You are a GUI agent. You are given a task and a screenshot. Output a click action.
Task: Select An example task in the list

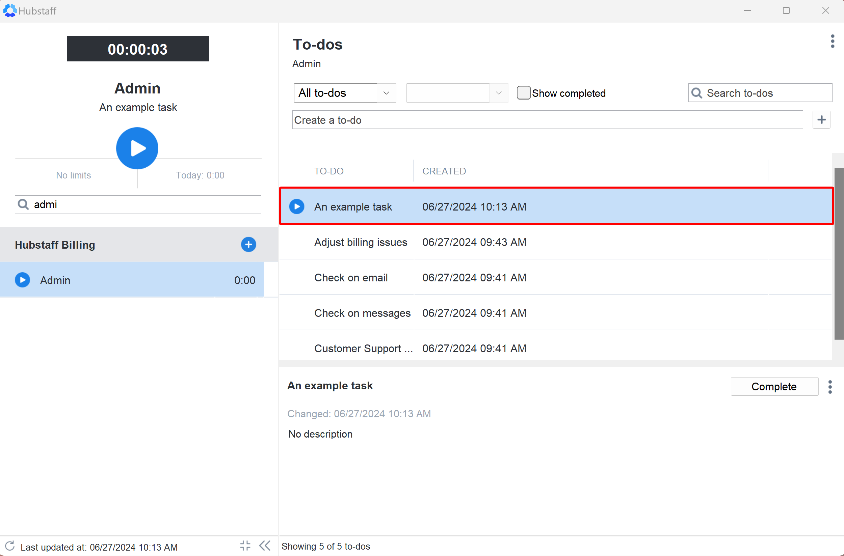pyautogui.click(x=556, y=206)
